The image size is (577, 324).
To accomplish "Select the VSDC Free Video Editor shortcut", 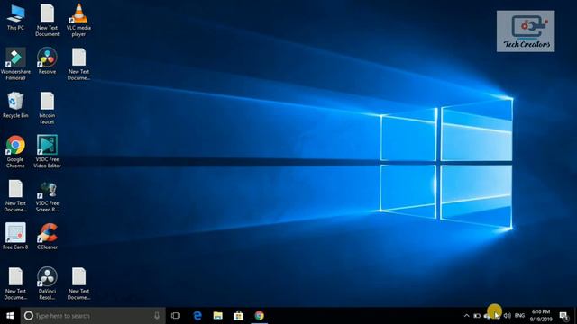I will [x=47, y=152].
